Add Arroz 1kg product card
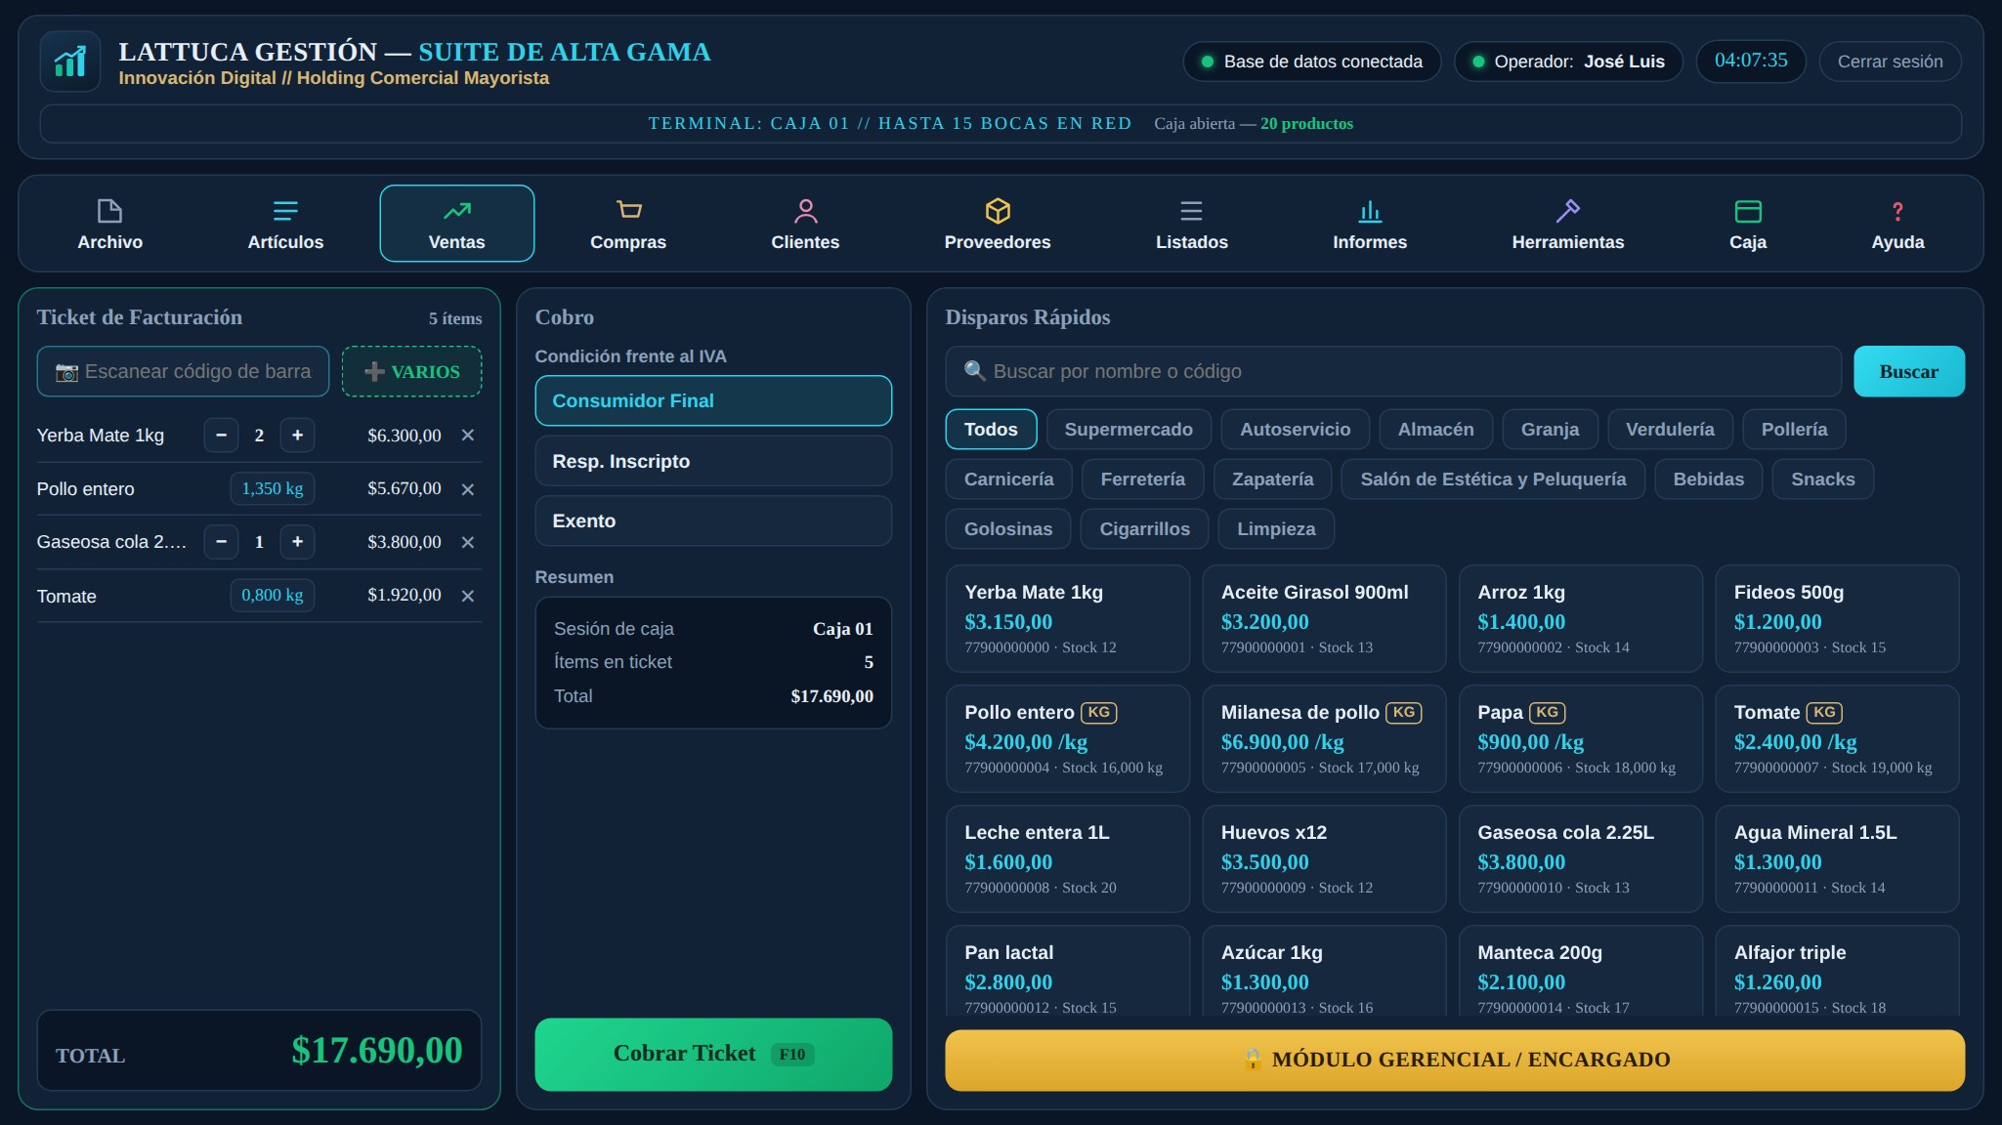The height and width of the screenshot is (1125, 2002). click(x=1580, y=618)
